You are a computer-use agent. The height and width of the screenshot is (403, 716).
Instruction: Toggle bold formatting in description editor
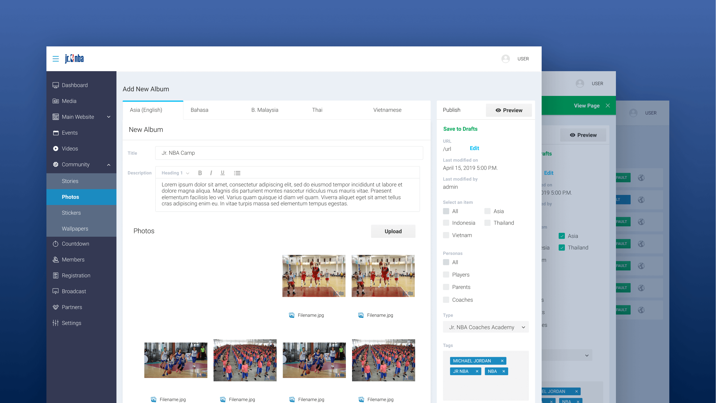click(x=200, y=173)
